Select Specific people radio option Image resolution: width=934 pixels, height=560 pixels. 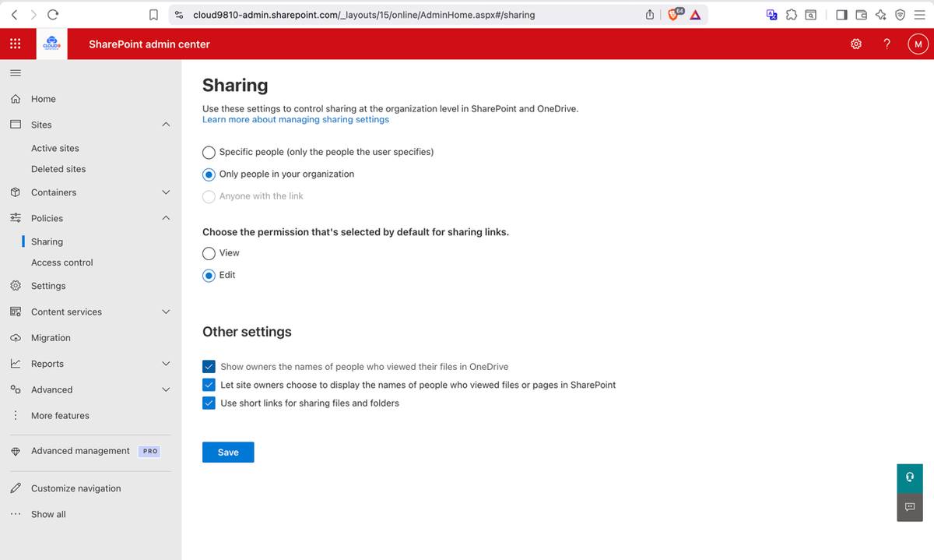click(209, 153)
